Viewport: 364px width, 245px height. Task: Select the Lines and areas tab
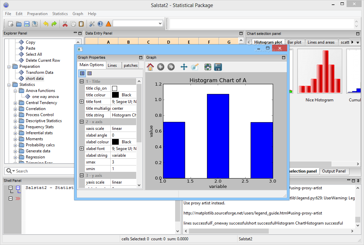[321, 42]
